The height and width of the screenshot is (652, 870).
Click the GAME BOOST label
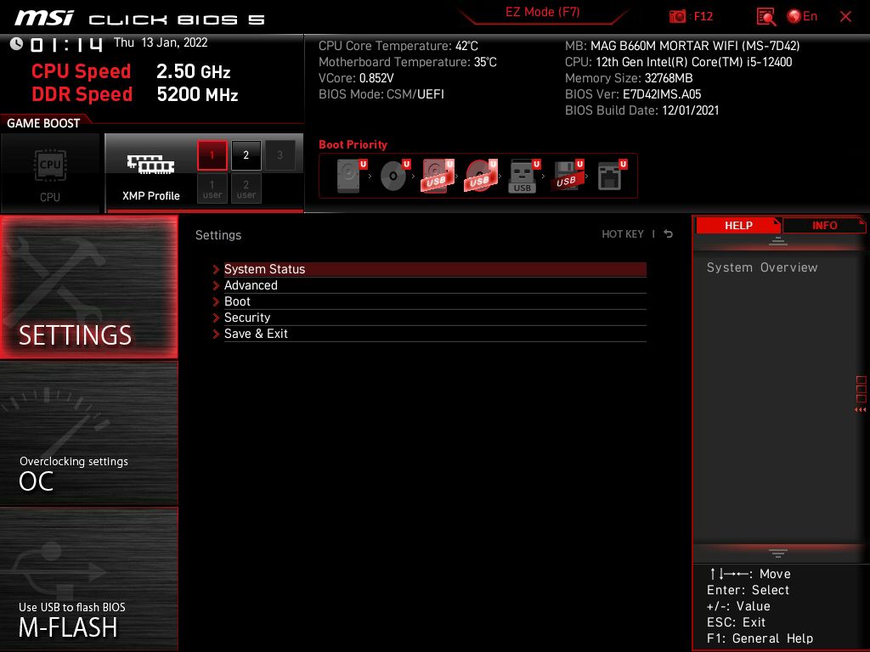coord(43,123)
